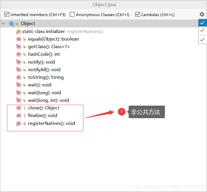Enable the Anonymous Classes checkbox
This screenshot has width=207, height=192.
[x=72, y=14]
